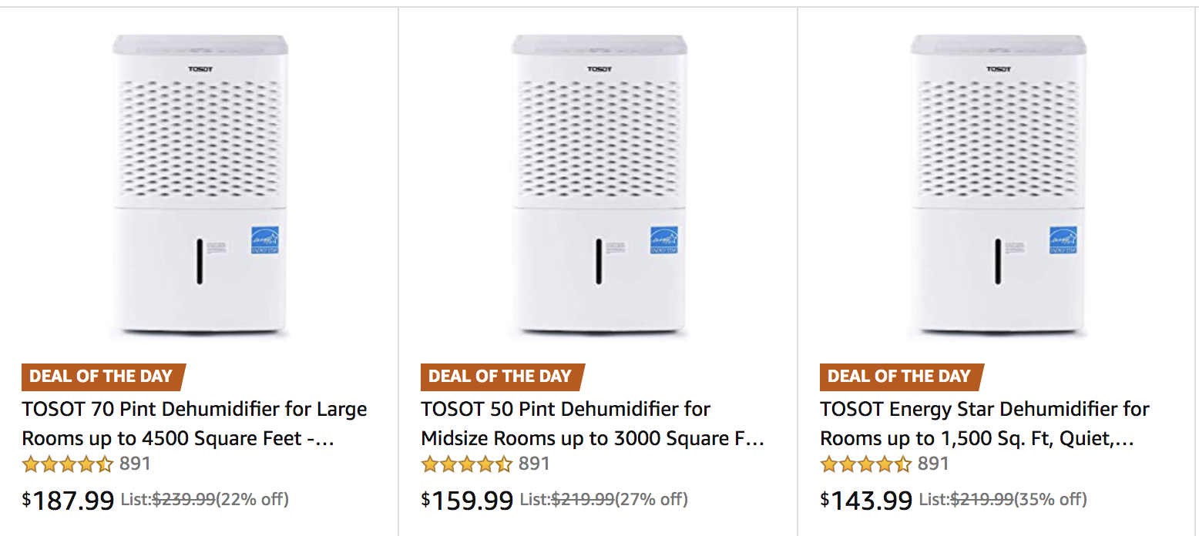This screenshot has height=536, width=1199.
Task: Click the thumbnail of the 70 Pint dehumidifier
Action: (199, 185)
